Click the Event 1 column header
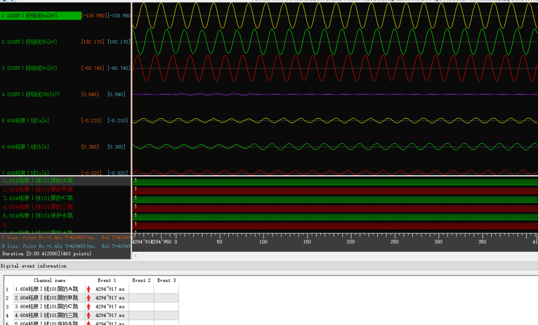 (107, 280)
